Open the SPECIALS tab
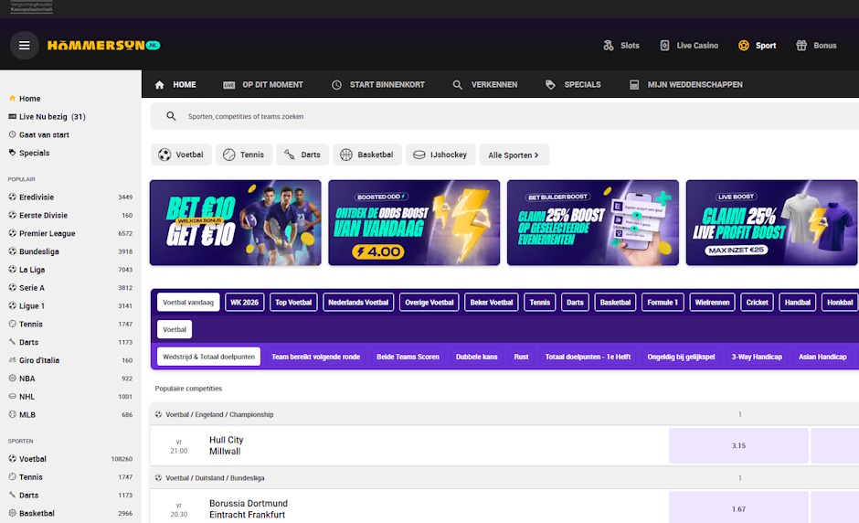The image size is (859, 523). click(x=573, y=84)
